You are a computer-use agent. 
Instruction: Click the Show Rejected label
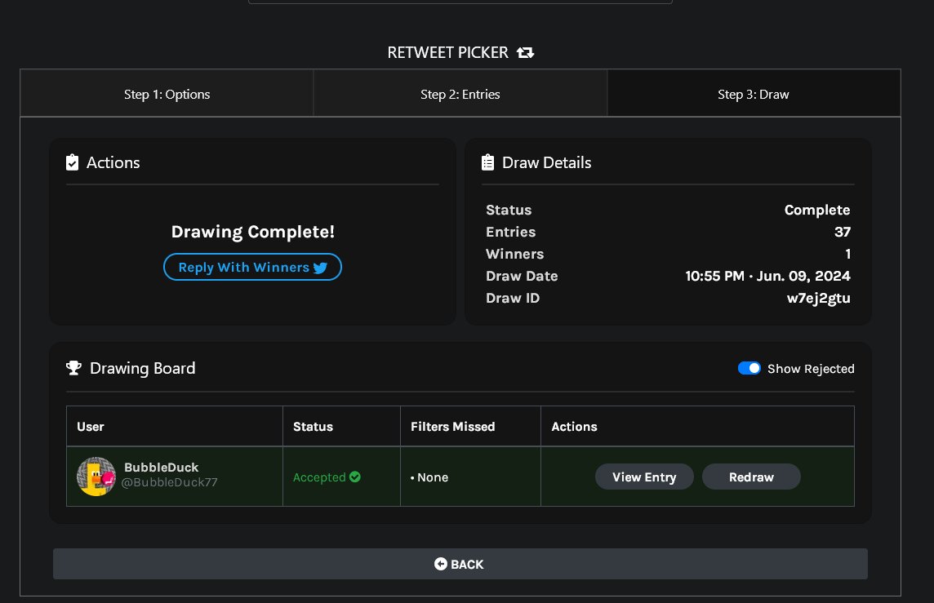tap(811, 369)
